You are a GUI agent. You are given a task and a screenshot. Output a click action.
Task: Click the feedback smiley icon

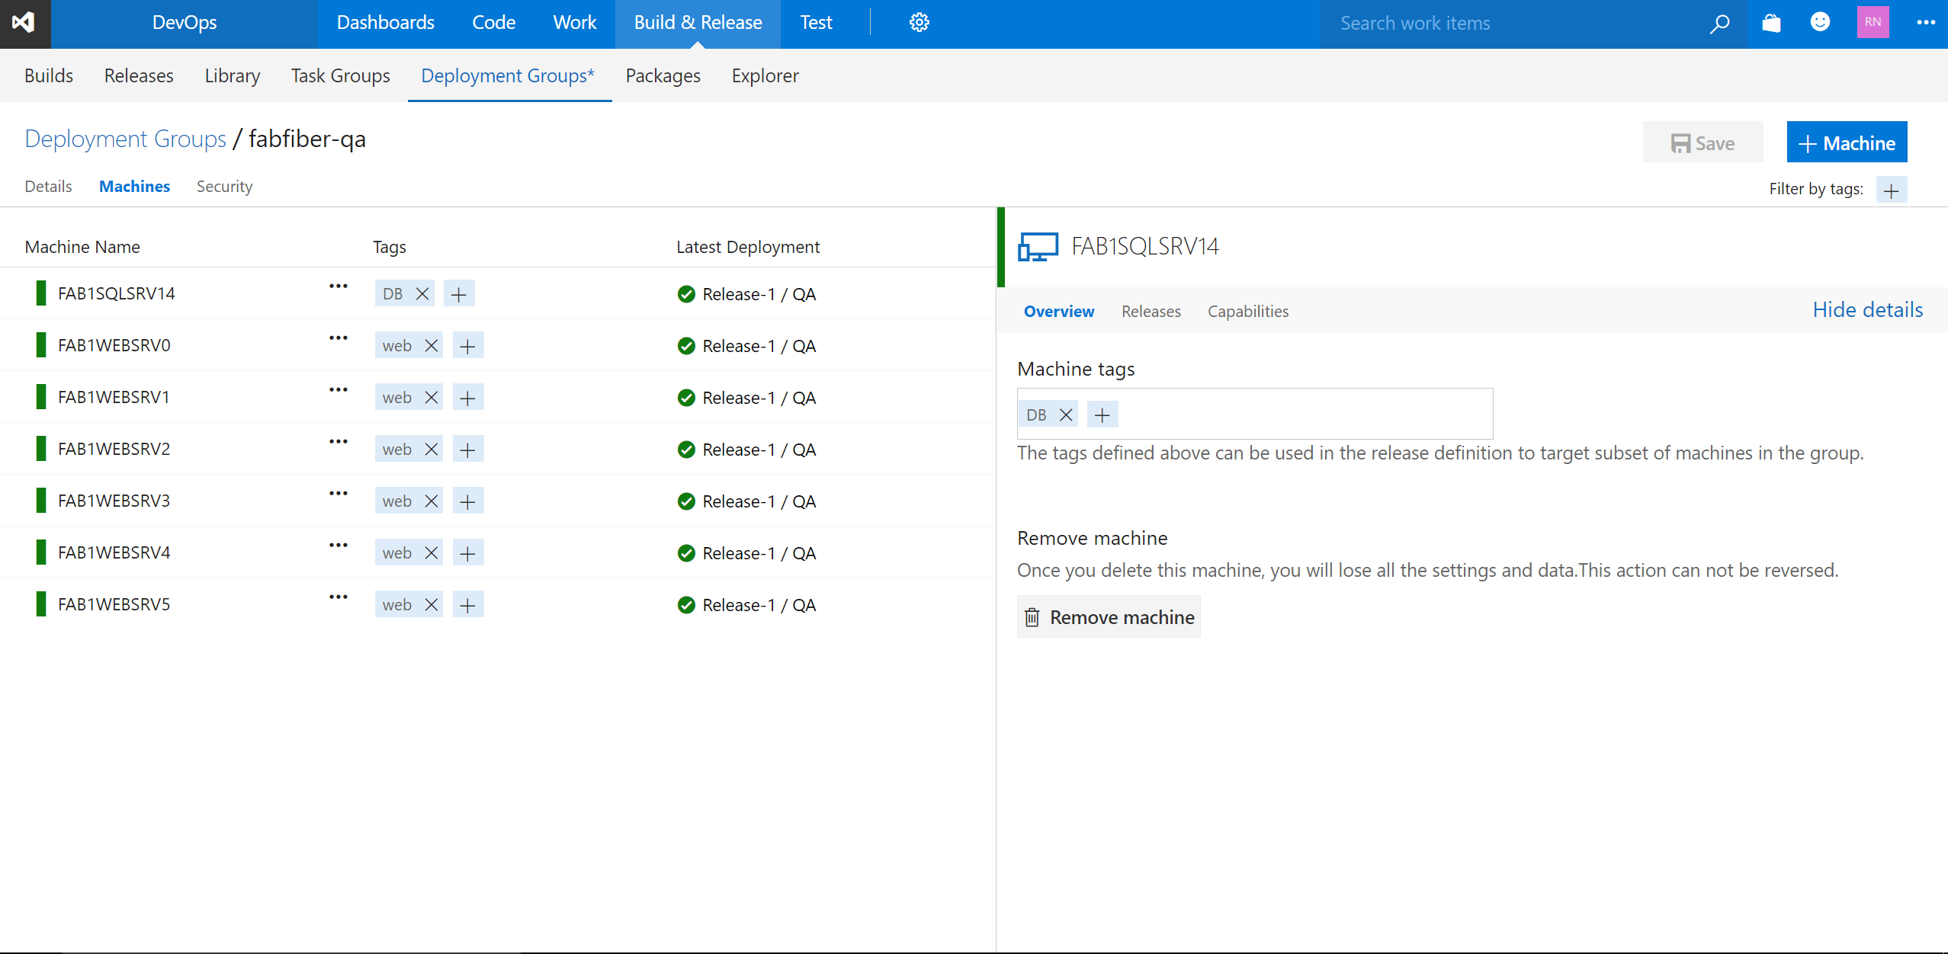point(1821,24)
